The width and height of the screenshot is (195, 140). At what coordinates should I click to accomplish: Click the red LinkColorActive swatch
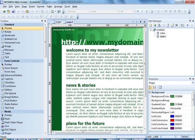click(x=172, y=120)
